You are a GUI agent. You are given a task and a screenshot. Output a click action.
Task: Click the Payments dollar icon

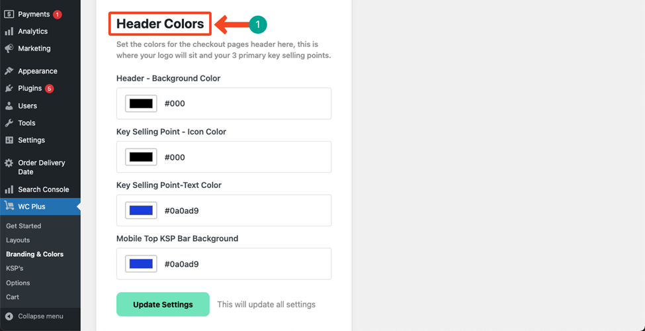pyautogui.click(x=9, y=14)
